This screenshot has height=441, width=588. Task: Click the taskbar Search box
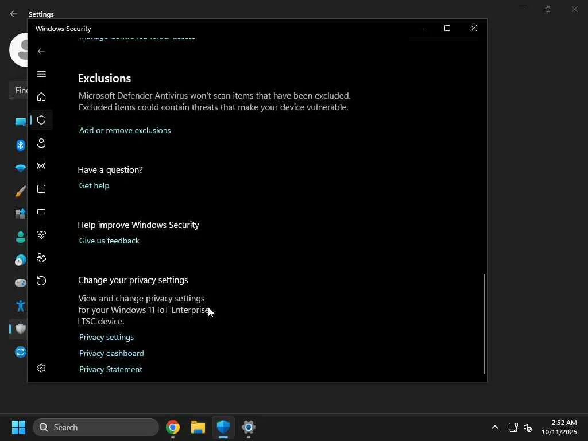pos(96,427)
